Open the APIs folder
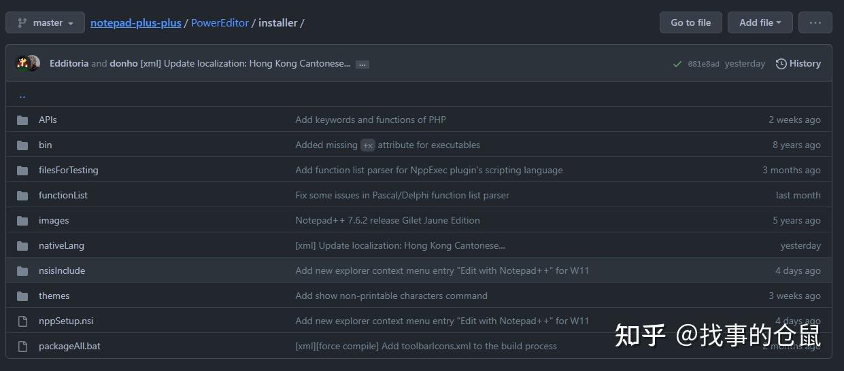Image resolution: width=844 pixels, height=371 pixels. (x=48, y=120)
